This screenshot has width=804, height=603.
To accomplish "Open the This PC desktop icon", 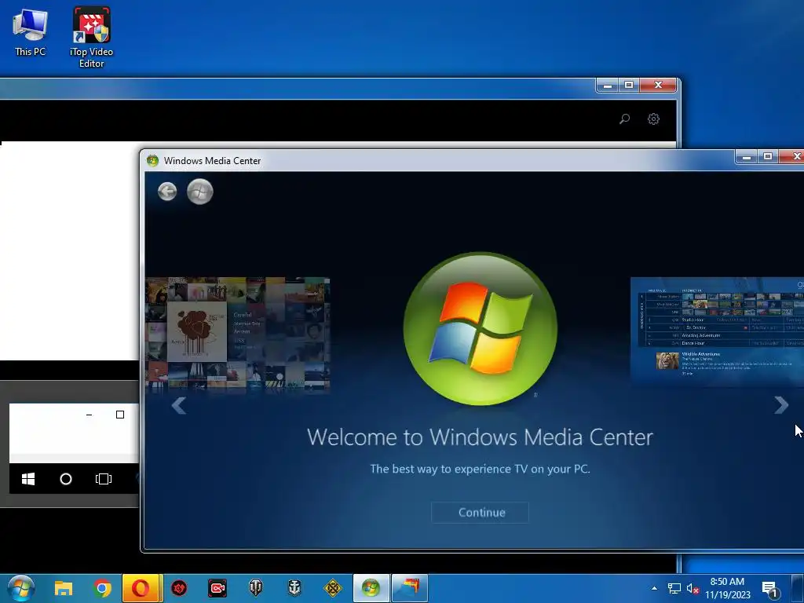I will click(31, 31).
